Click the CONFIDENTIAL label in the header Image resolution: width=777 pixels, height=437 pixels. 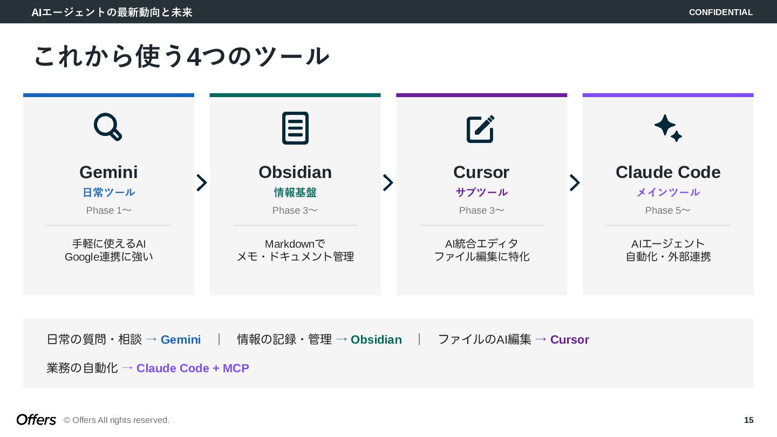tap(720, 12)
